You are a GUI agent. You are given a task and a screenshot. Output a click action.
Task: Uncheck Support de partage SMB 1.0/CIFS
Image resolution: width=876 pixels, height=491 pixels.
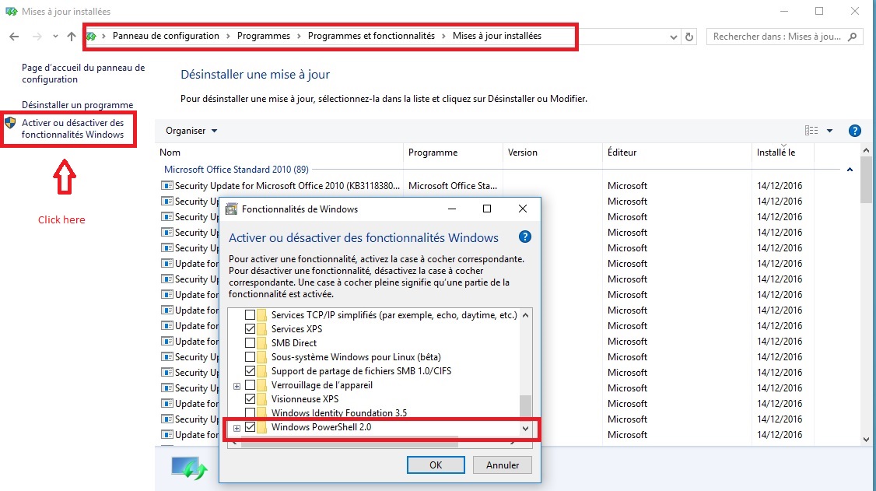tap(250, 371)
